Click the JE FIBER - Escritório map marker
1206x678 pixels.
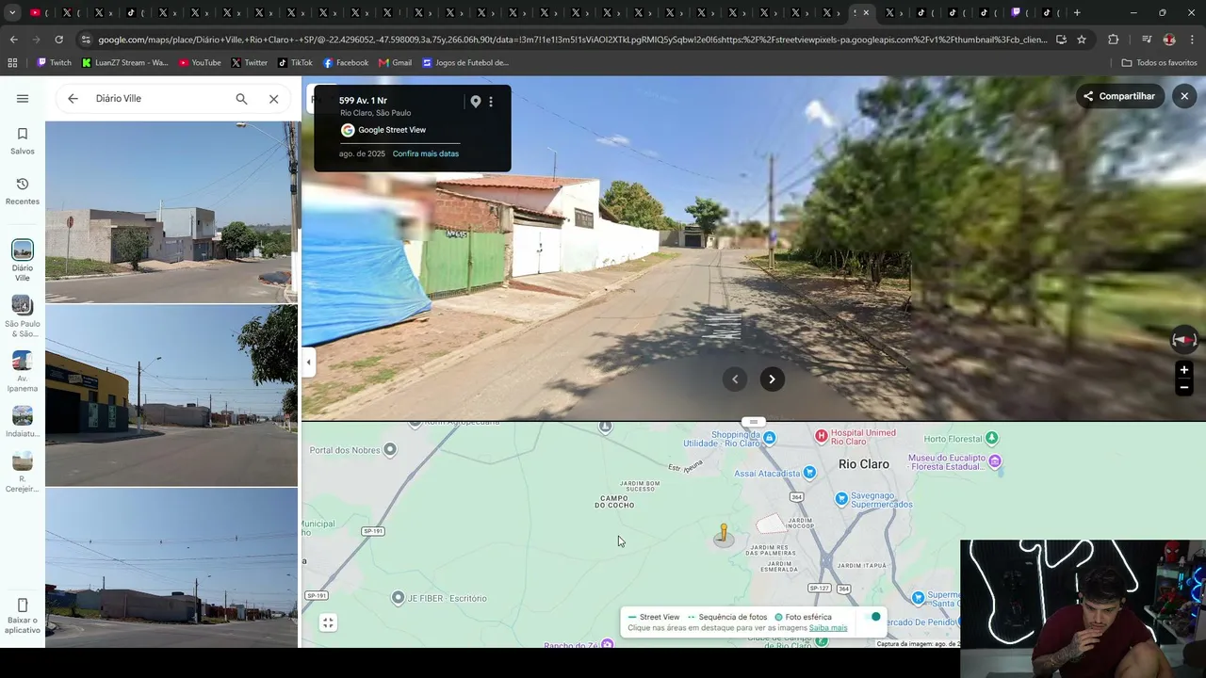[x=399, y=598]
